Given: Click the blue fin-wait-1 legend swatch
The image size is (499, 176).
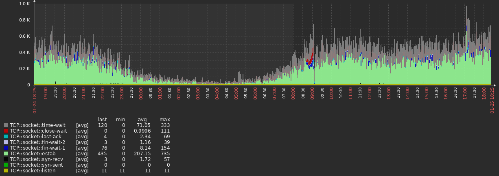Looking at the screenshot, I should click(x=6, y=148).
